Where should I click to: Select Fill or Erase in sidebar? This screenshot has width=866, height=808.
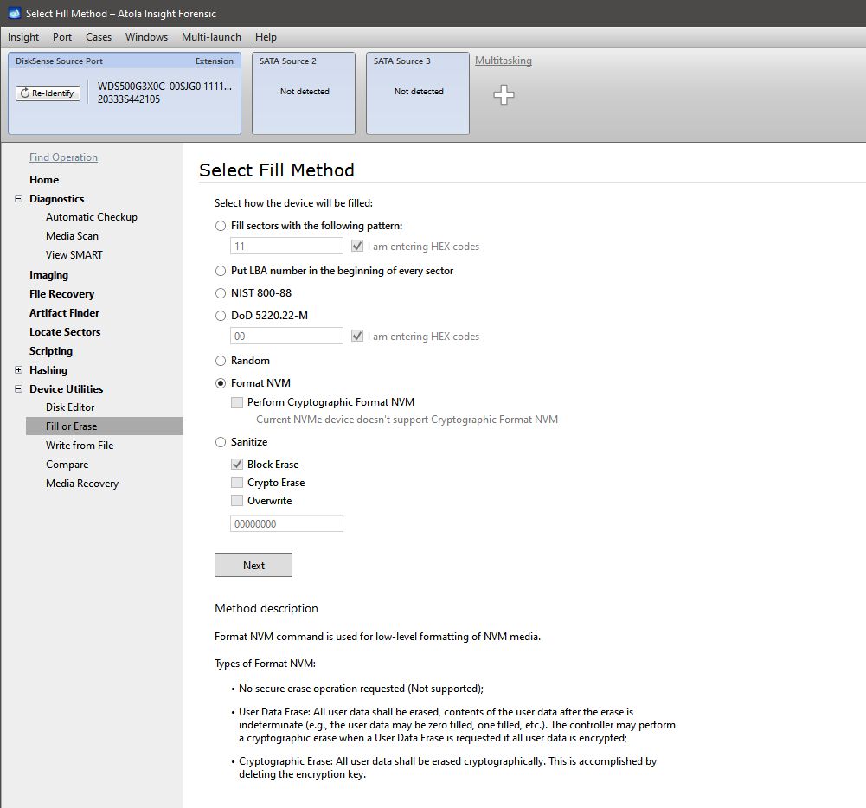coord(105,426)
